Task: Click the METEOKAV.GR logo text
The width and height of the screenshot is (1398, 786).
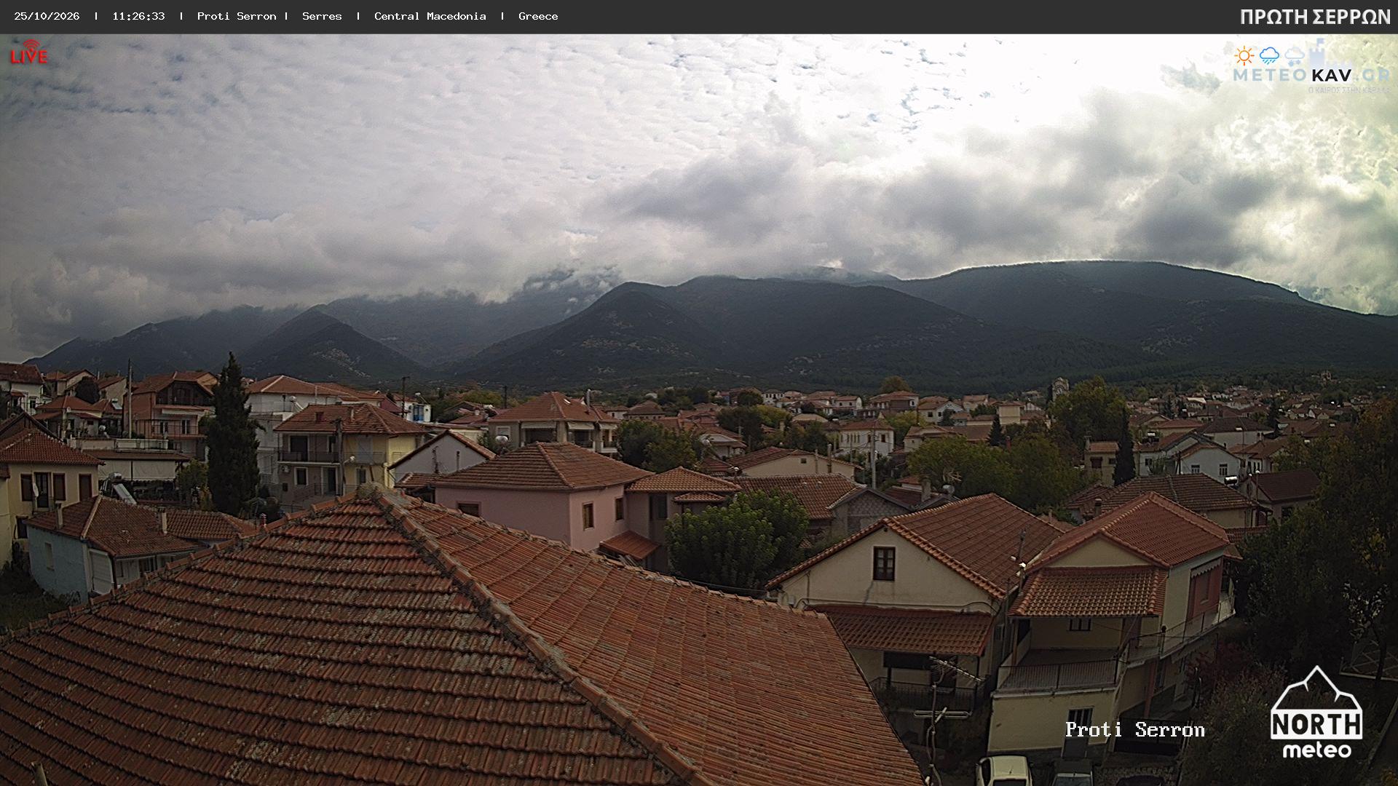Action: 1311,75
